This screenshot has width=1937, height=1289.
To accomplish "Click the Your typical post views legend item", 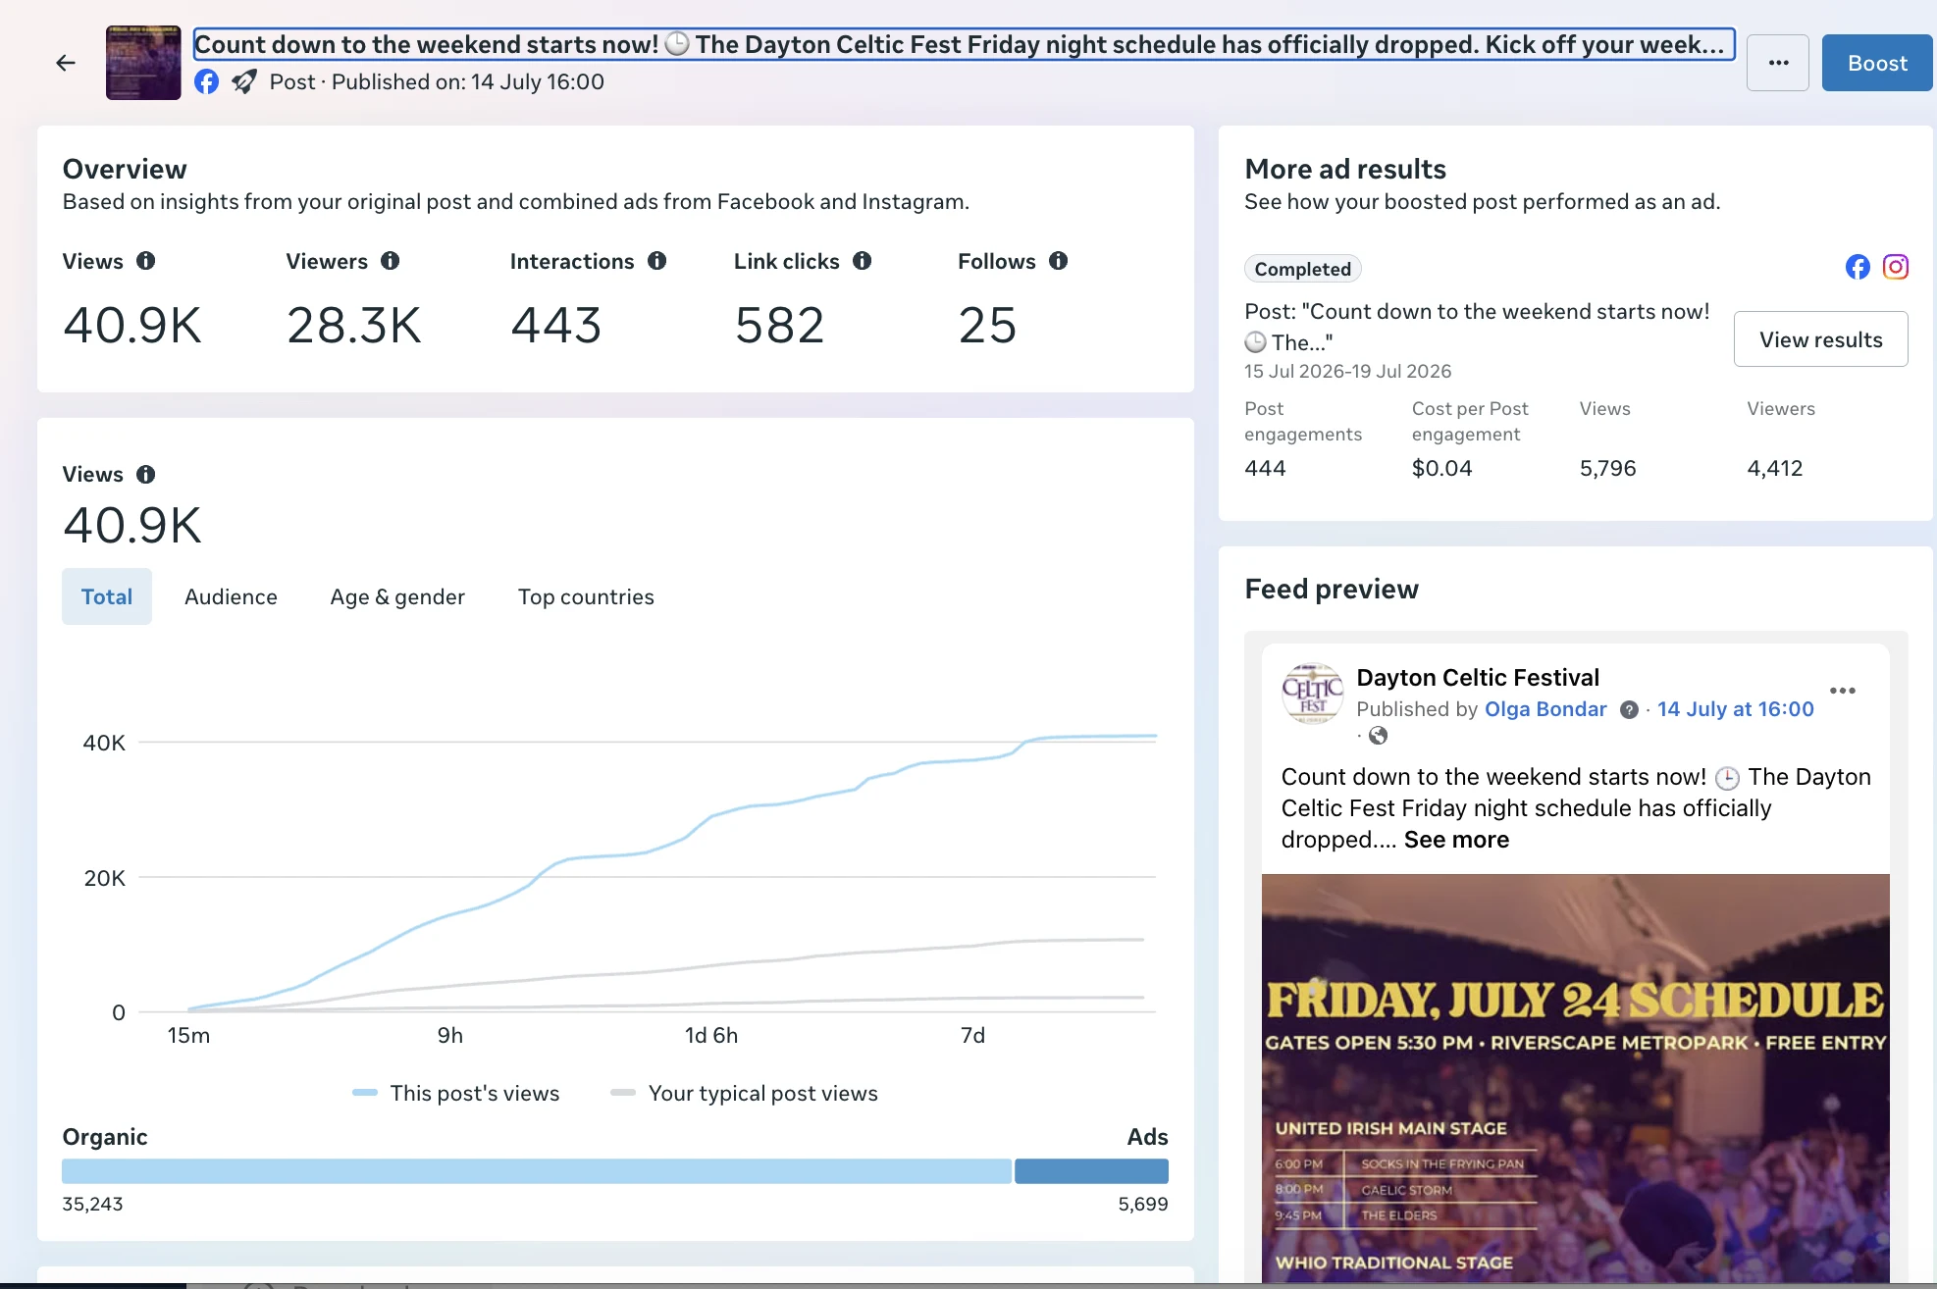I will (744, 1093).
